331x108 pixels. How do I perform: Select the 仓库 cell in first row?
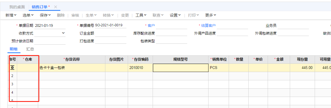coord(27,68)
